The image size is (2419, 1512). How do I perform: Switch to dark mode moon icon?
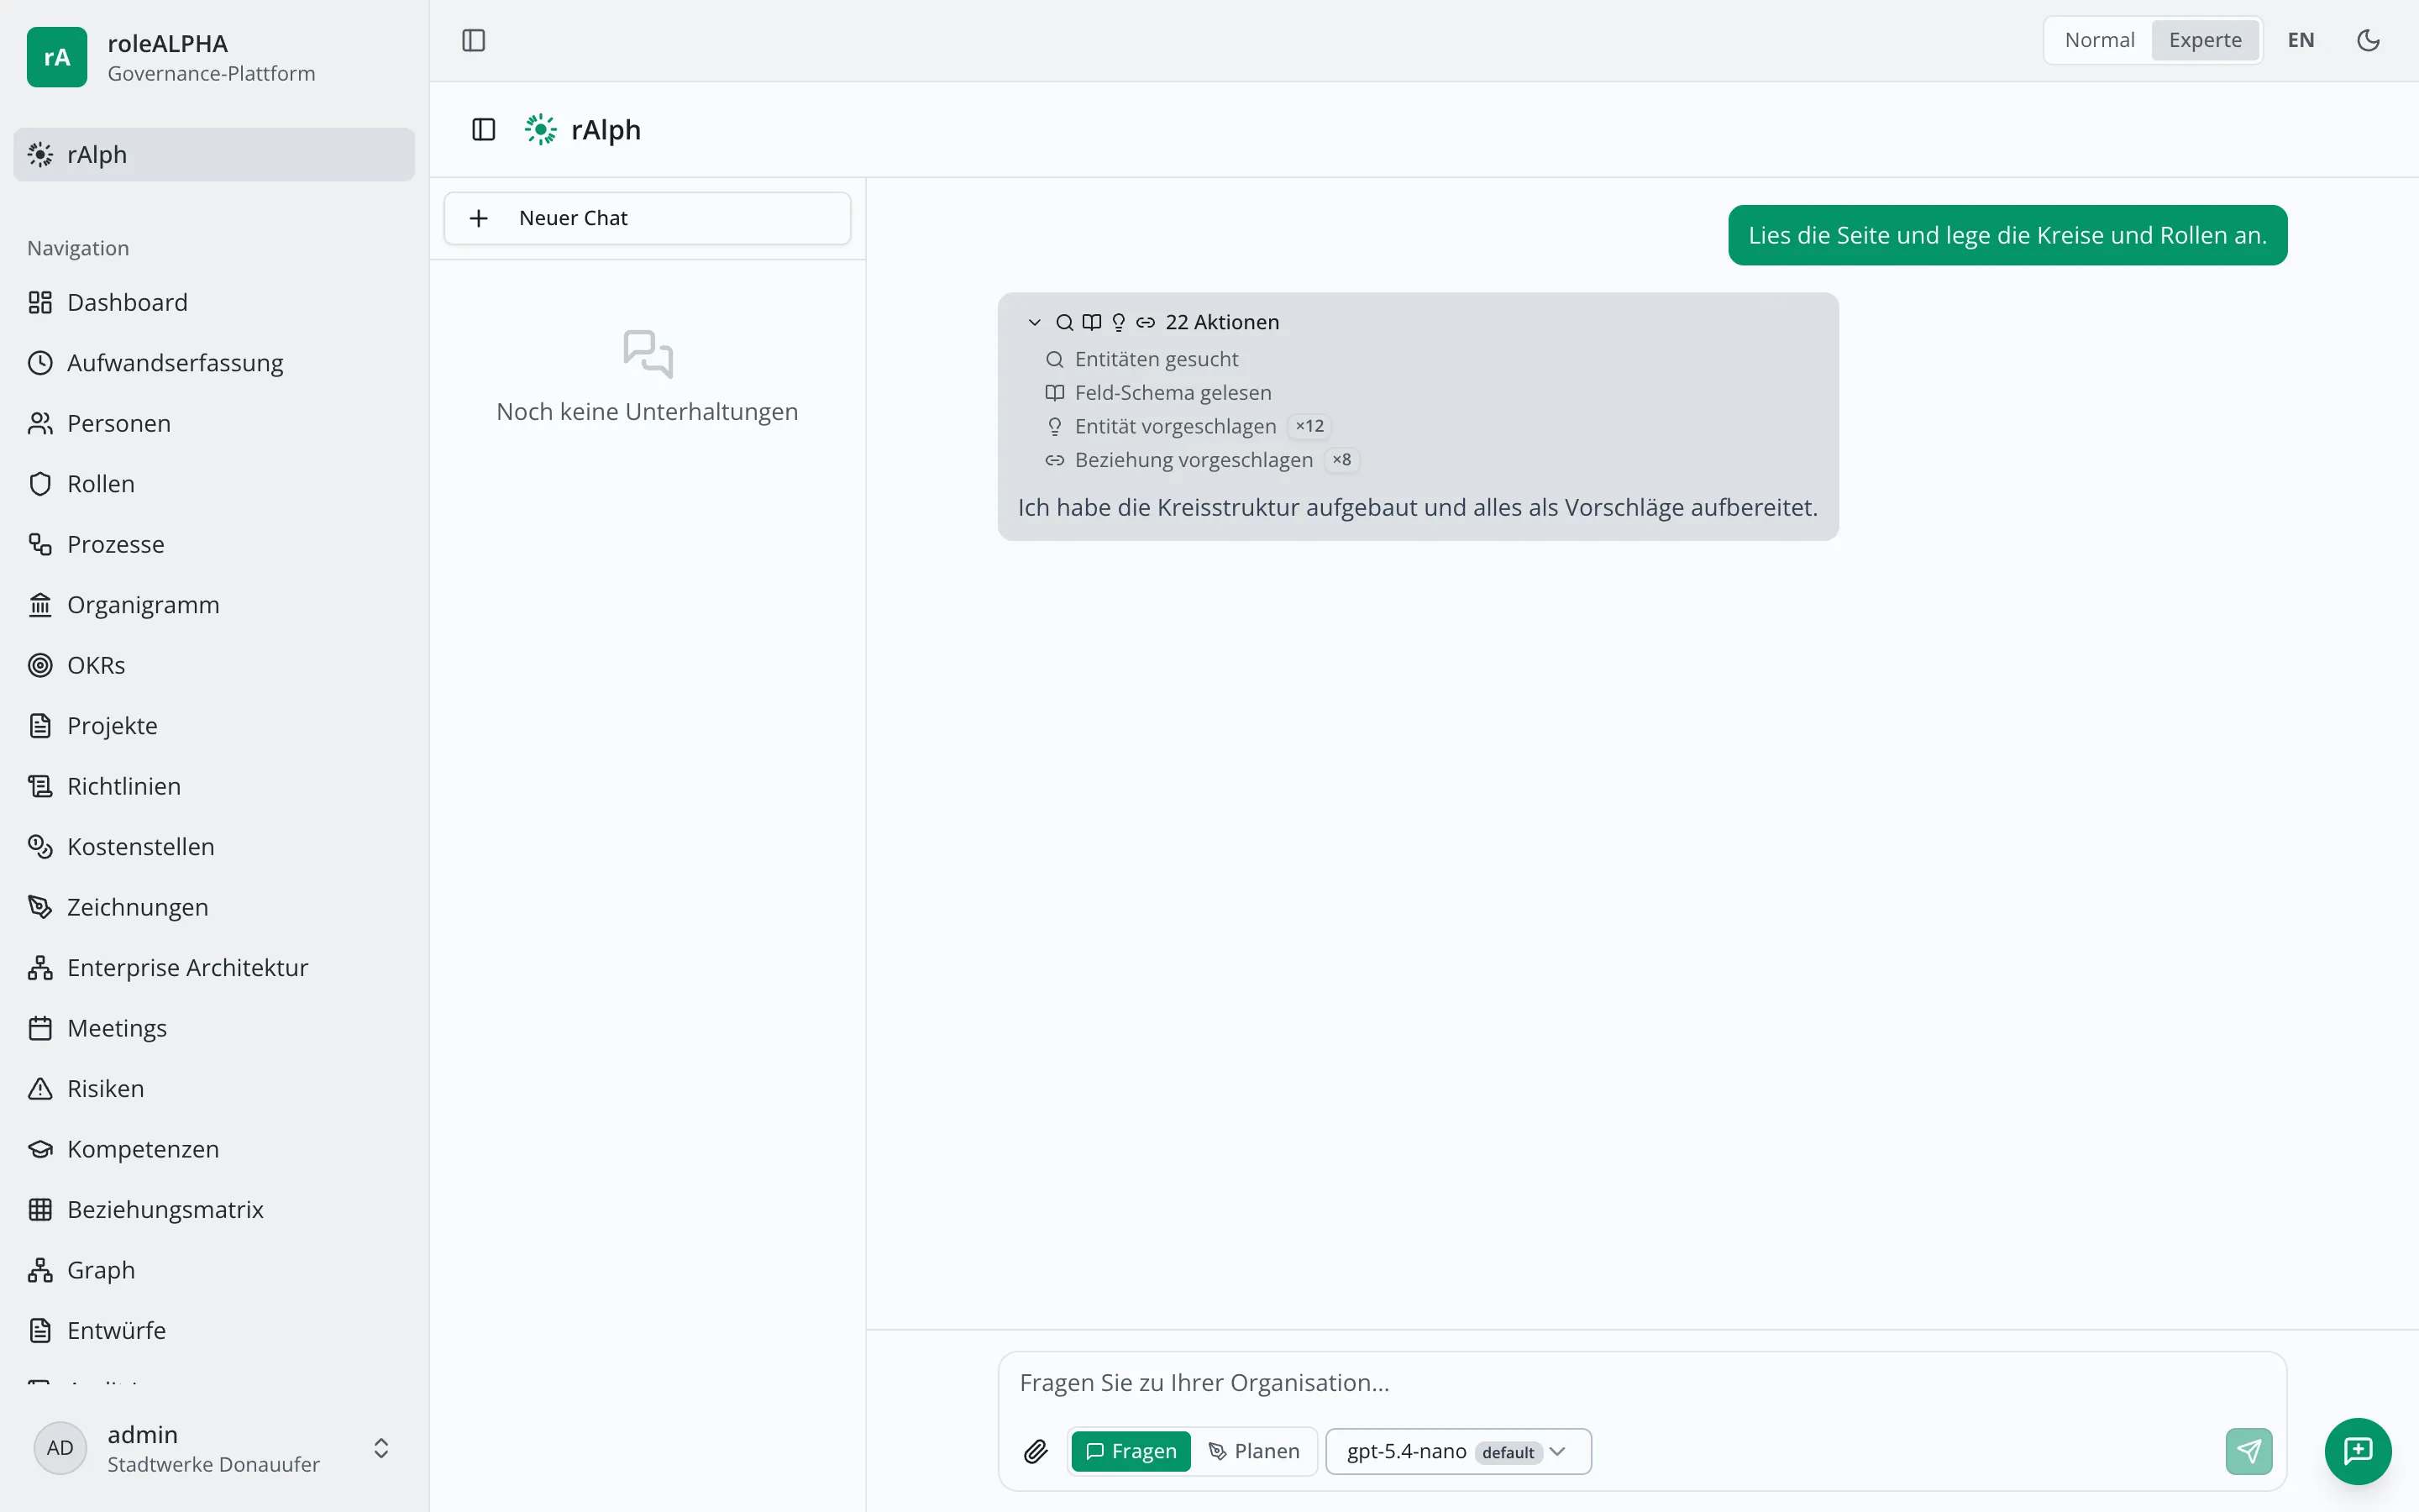[x=2368, y=40]
